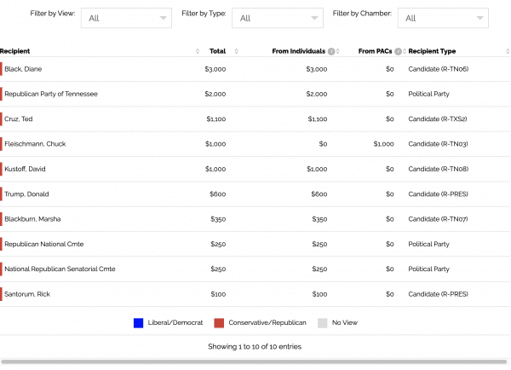
Task: Open the Filter by Chamber dropdown
Action: click(443, 18)
